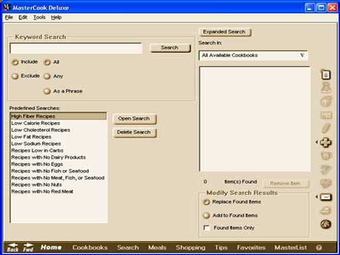
Task: Click the MasterCook title bar app icon
Action: (x=7, y=7)
